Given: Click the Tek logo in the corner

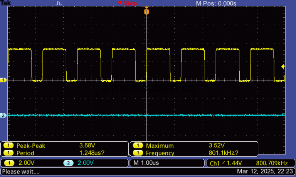Looking at the screenshot, I should [6, 3].
